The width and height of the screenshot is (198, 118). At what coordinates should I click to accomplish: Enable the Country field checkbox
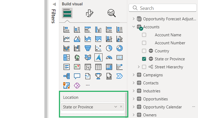coord(144,51)
